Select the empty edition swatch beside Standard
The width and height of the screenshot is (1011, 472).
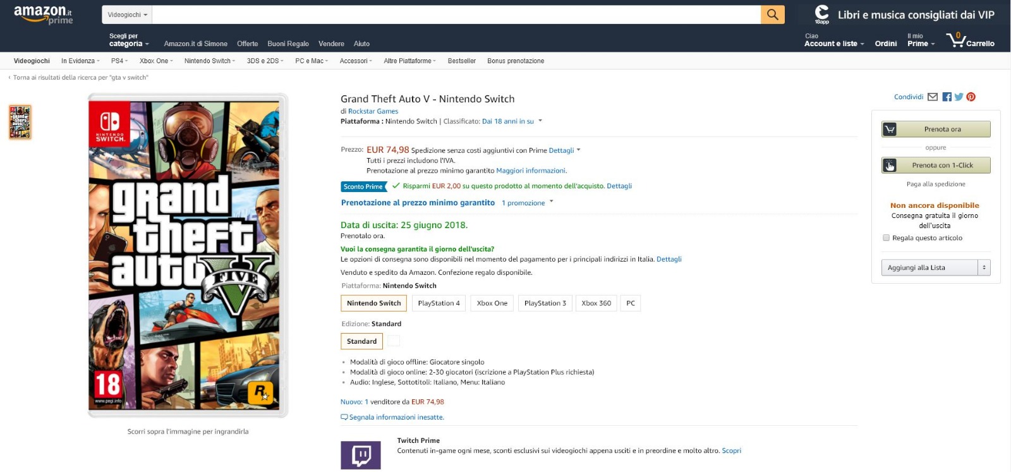pyautogui.click(x=394, y=341)
